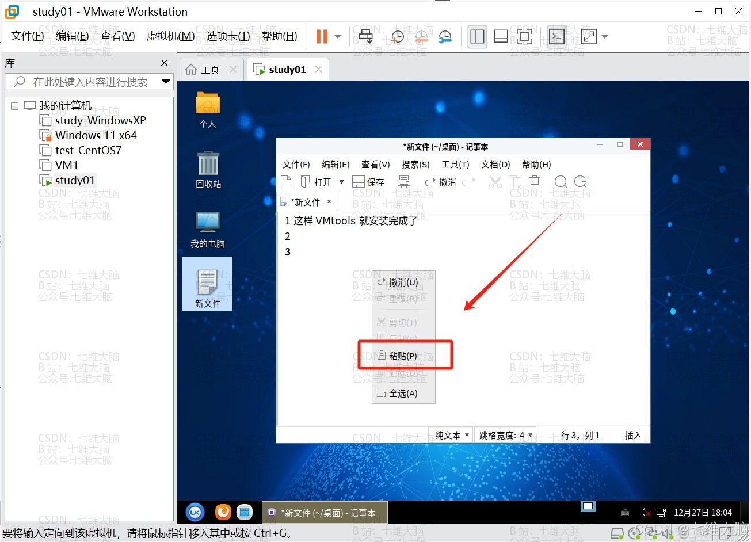Open the snapshot manager with the wrench-clock icon
751x542 pixels.
click(x=445, y=37)
